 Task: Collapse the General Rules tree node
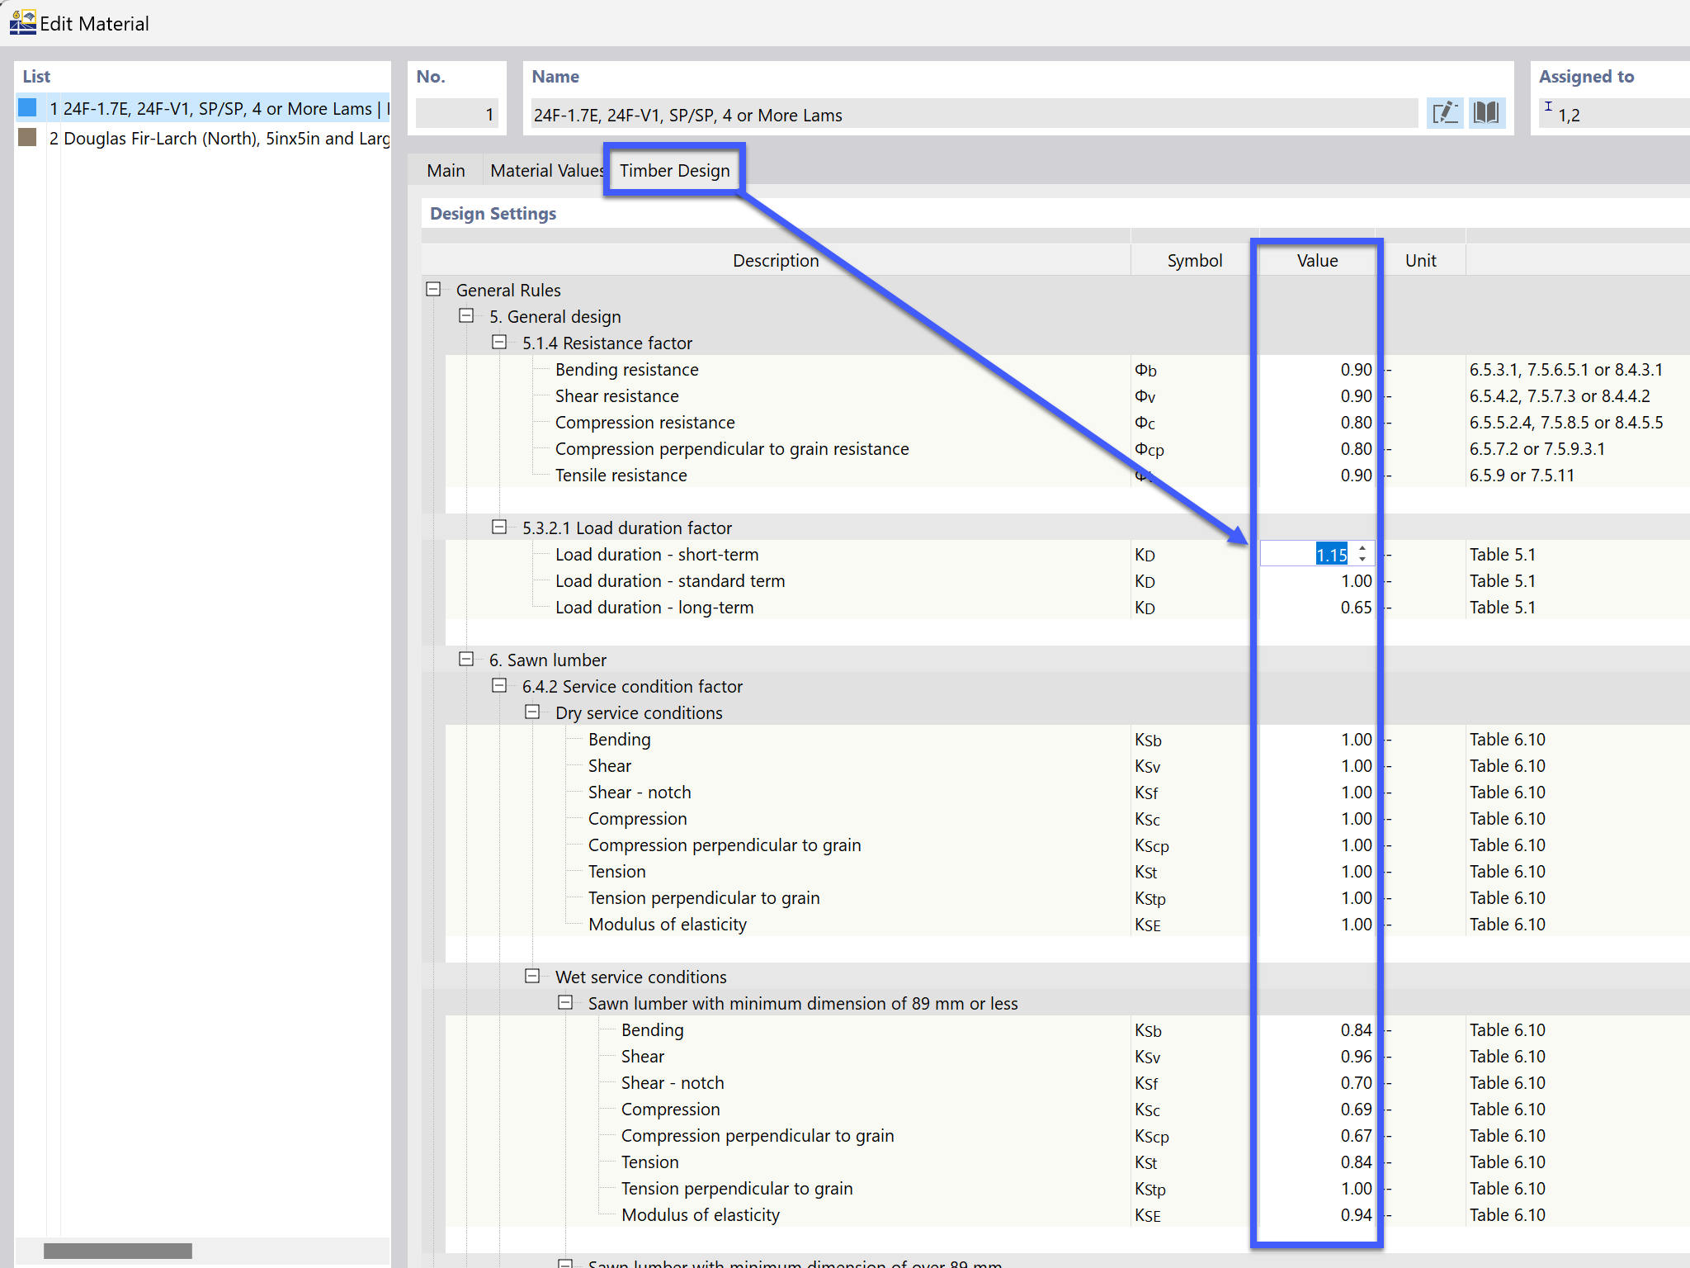click(x=433, y=289)
